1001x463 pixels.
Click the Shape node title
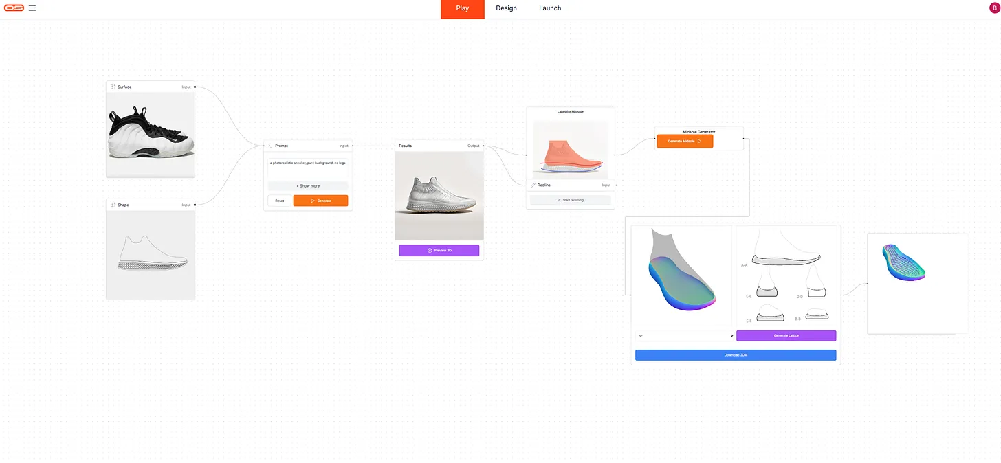point(123,205)
